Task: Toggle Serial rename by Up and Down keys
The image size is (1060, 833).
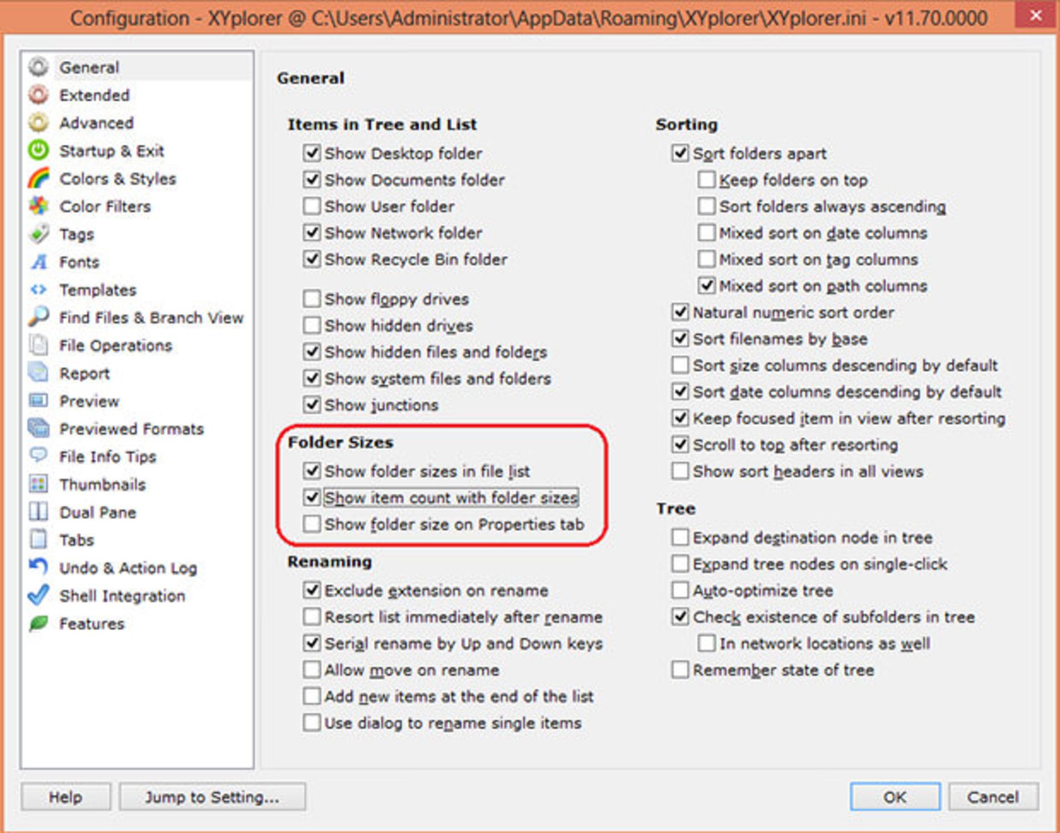Action: click(x=312, y=644)
